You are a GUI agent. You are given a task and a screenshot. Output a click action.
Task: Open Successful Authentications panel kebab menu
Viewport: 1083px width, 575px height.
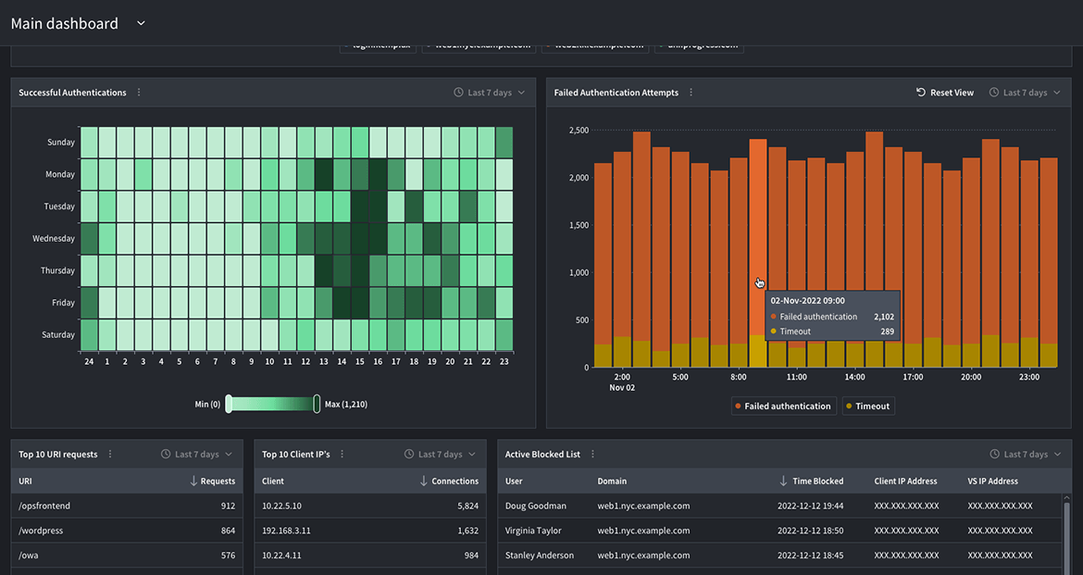pyautogui.click(x=139, y=93)
